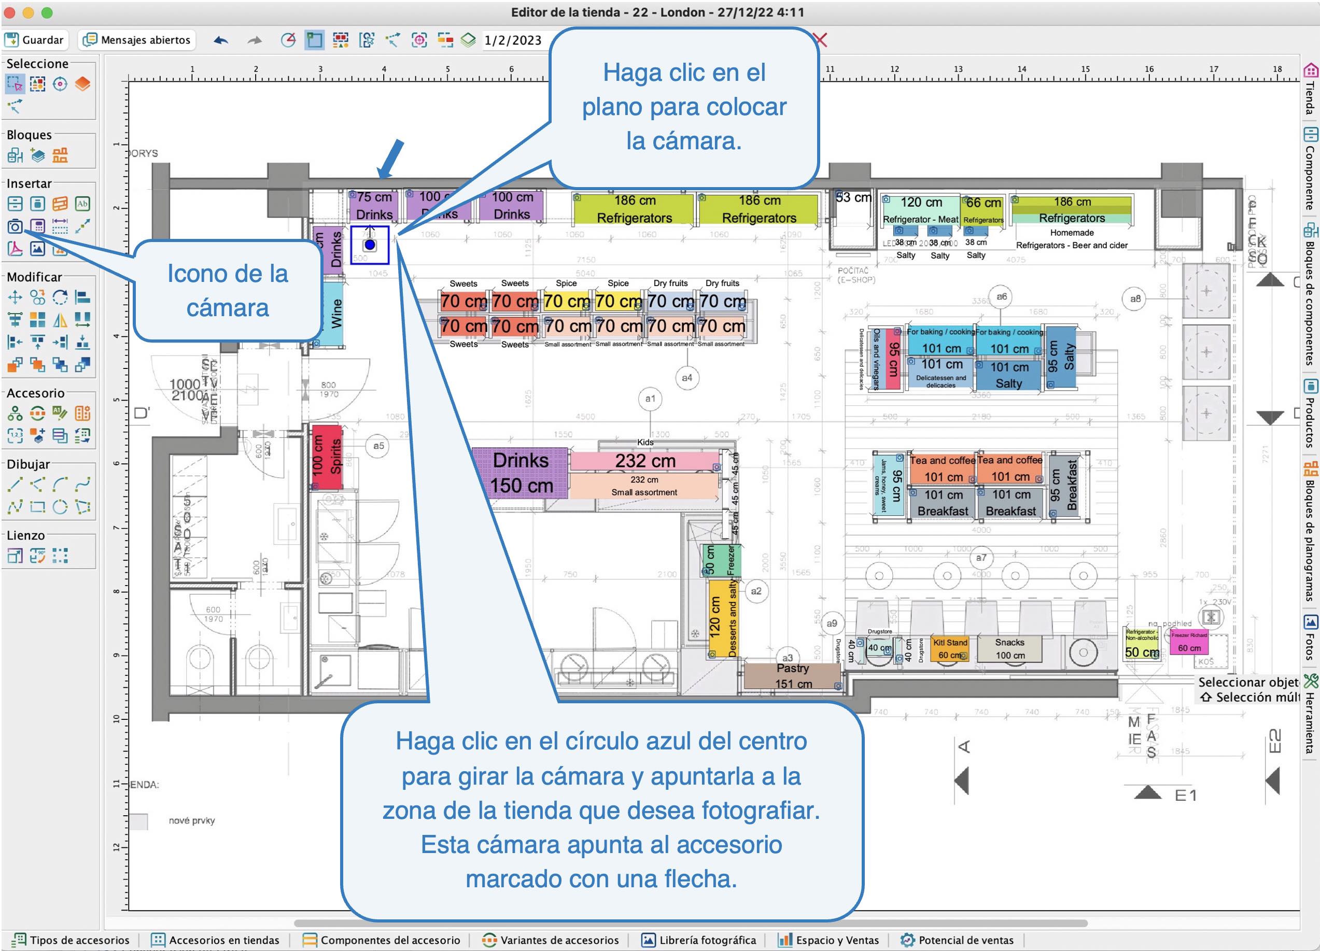1320x951 pixels.
Task: Choose the target selection tool under Seleccione
Action: (x=60, y=84)
